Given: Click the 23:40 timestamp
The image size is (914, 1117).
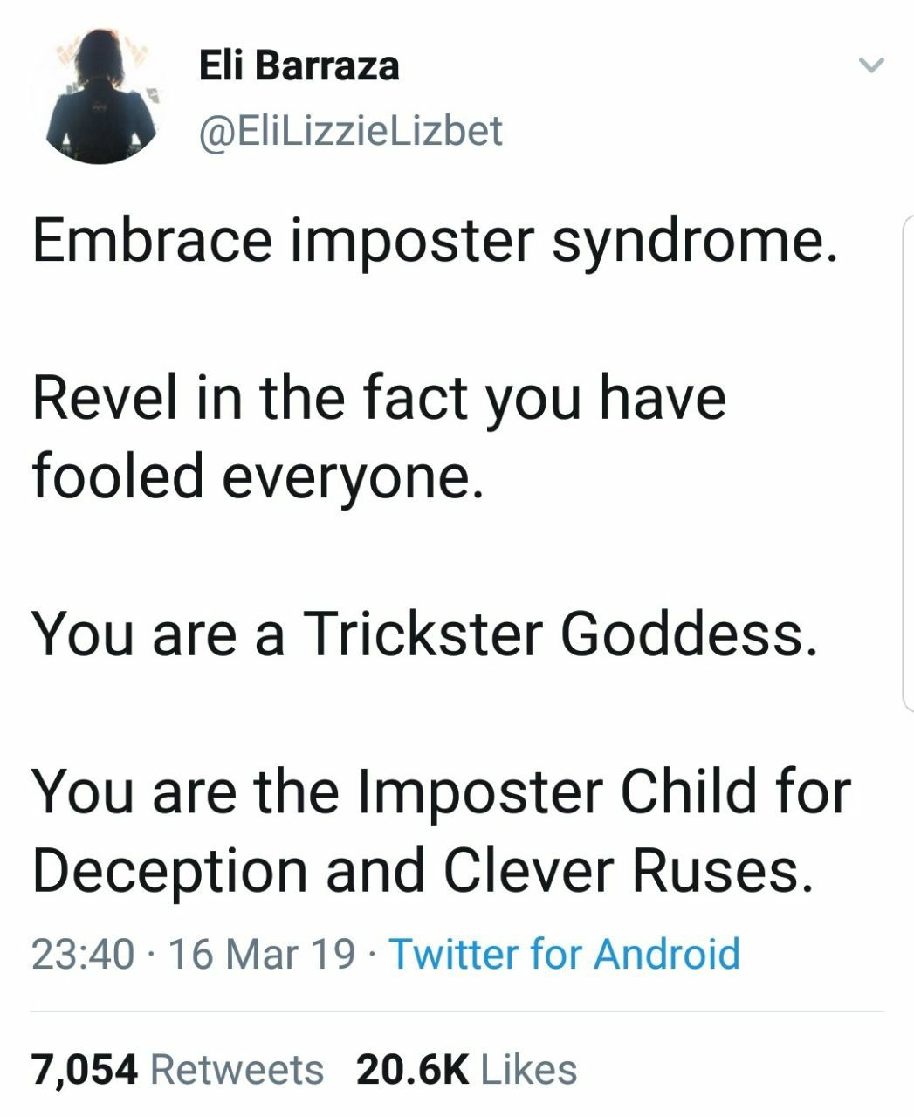Looking at the screenshot, I should click(x=83, y=953).
